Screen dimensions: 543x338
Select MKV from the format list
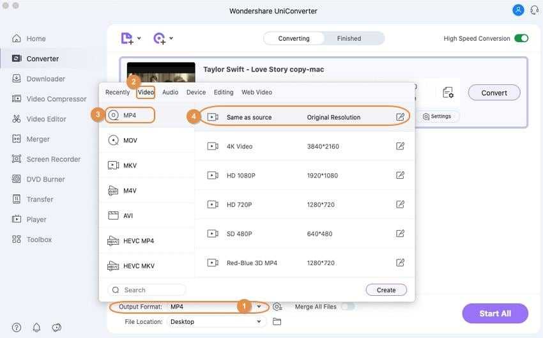tap(130, 165)
